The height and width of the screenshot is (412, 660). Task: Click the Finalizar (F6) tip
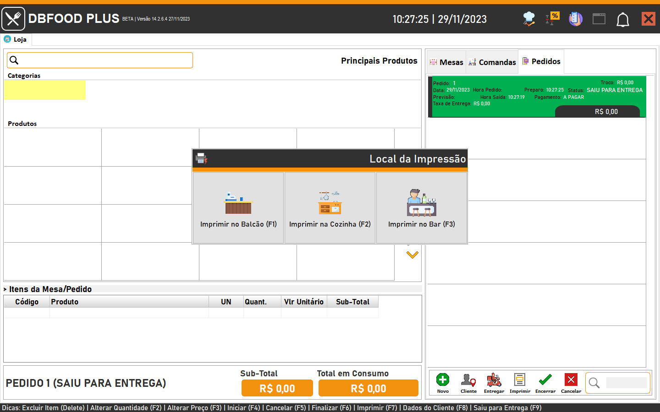click(x=331, y=408)
